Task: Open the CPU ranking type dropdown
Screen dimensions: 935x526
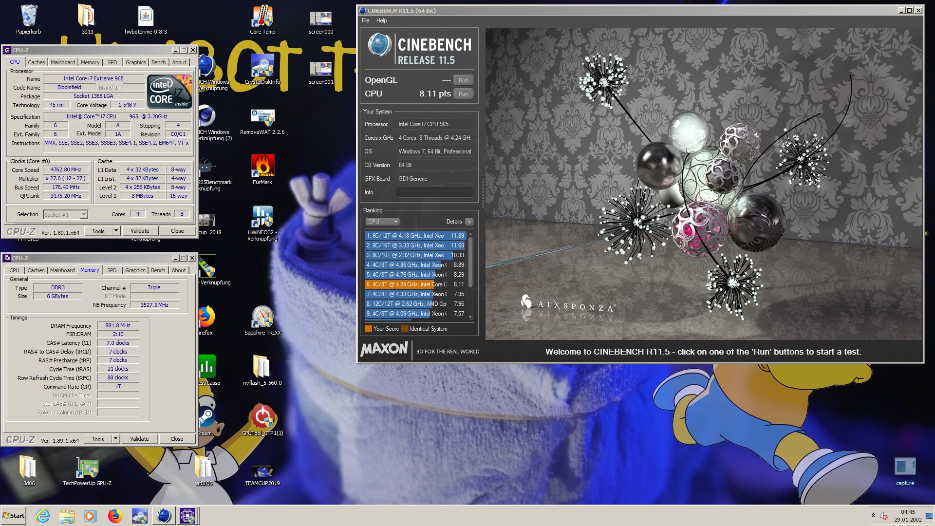Action: pyautogui.click(x=382, y=222)
